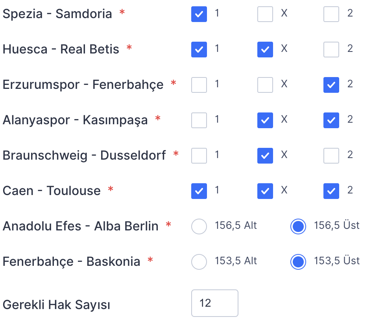
Task: Uncheck option X for Braunschweig - Dusseldorf
Action: [265, 156]
